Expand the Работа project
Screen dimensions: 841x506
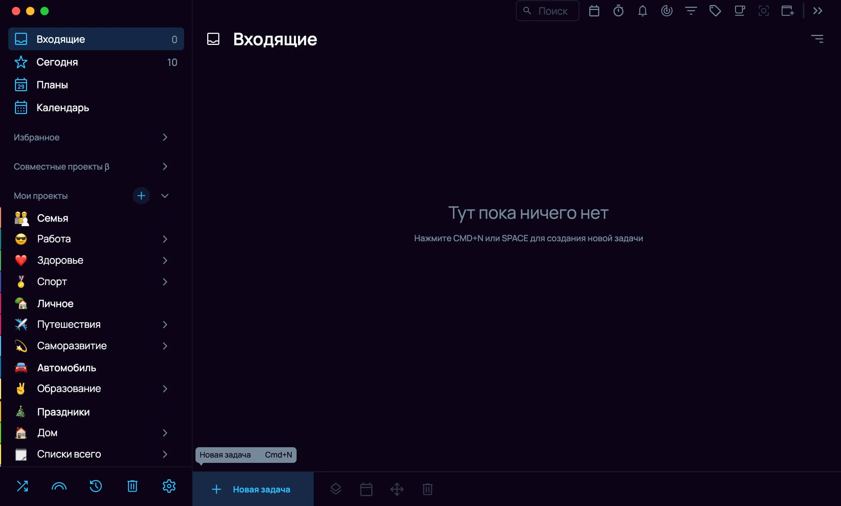coord(164,239)
